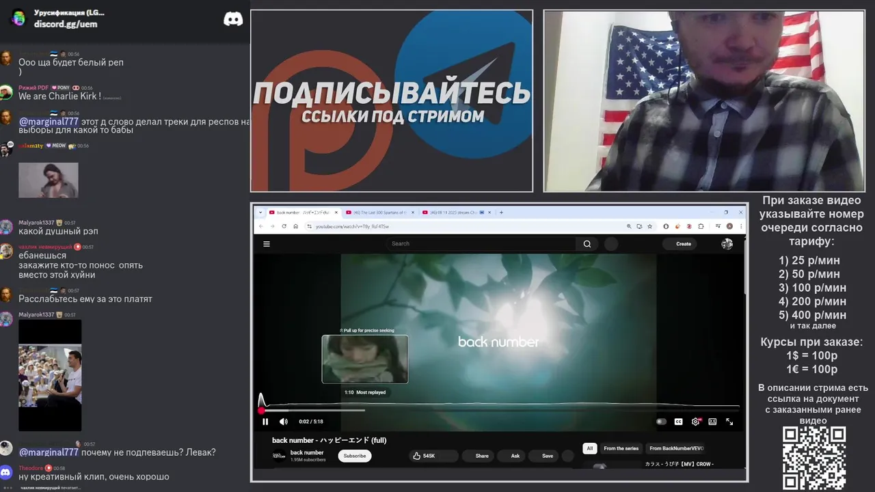Screen dimensions: 875x492
Task: Open the back number channel avatar
Action: coord(279,456)
